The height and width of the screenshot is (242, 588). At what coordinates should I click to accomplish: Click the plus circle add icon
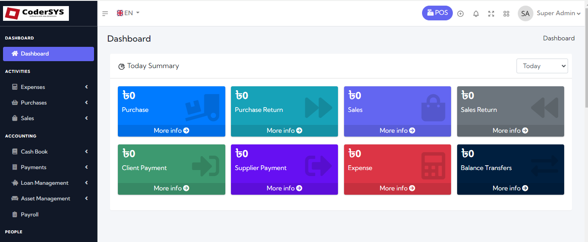coord(461,13)
